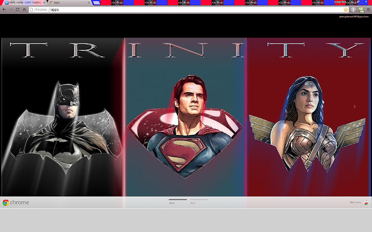Screen dimensions: 372x232
Task: Close the Apps tab
Action: [89, 2]
